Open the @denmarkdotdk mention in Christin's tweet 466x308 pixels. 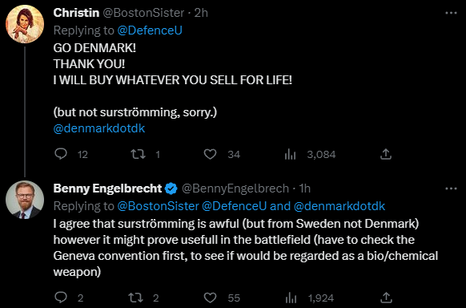coord(99,128)
